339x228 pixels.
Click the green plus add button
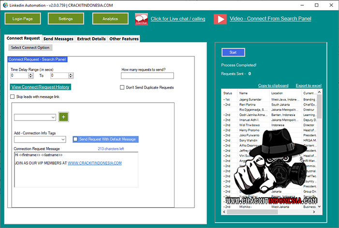(x=63, y=117)
